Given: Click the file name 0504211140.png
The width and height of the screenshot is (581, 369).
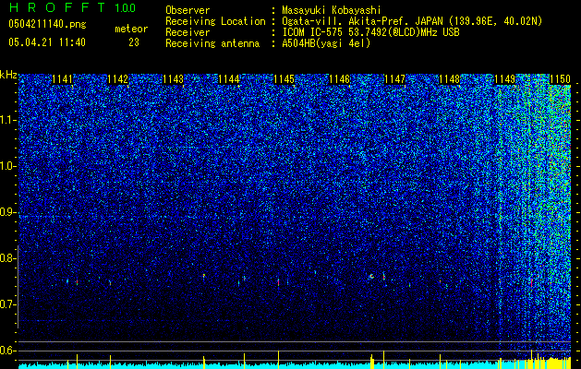Looking at the screenshot, I should pyautogui.click(x=47, y=25).
